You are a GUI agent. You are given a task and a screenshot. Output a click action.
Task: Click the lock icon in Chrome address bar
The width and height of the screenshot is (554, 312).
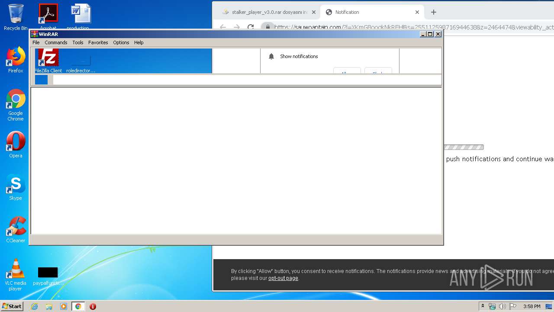[268, 27]
